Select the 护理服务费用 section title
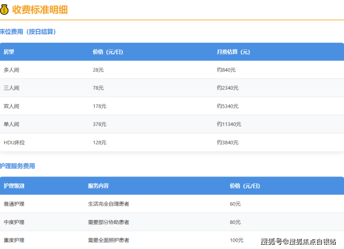 pos(18,166)
